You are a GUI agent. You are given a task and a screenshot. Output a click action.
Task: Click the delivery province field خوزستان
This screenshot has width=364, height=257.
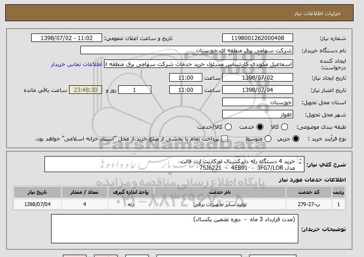point(258,102)
